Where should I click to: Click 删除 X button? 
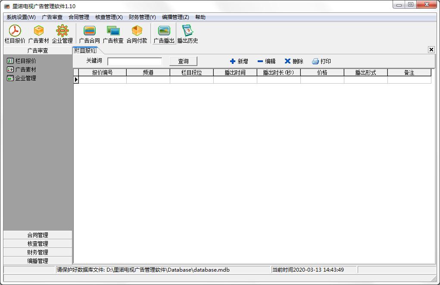pos(294,61)
